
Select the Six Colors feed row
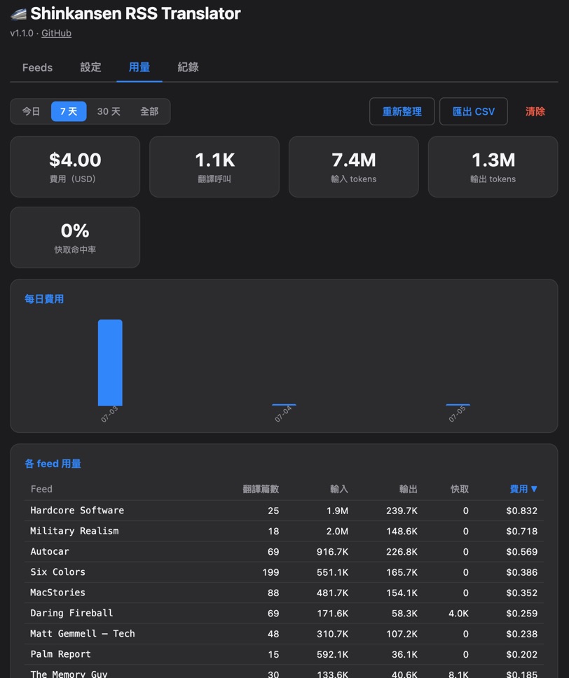tap(284, 572)
